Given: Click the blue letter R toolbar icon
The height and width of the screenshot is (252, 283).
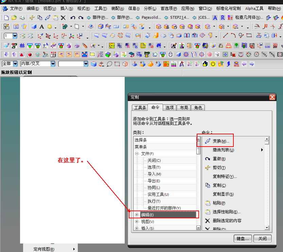Looking at the screenshot, I should point(223,18).
